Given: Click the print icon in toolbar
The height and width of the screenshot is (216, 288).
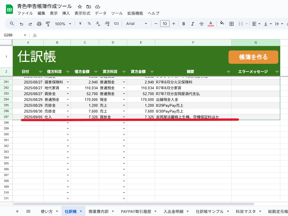Looking at the screenshot, I should tap(39, 24).
